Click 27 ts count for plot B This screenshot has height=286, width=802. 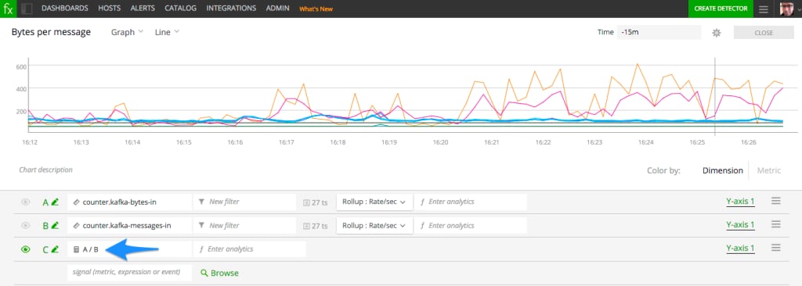(x=316, y=226)
